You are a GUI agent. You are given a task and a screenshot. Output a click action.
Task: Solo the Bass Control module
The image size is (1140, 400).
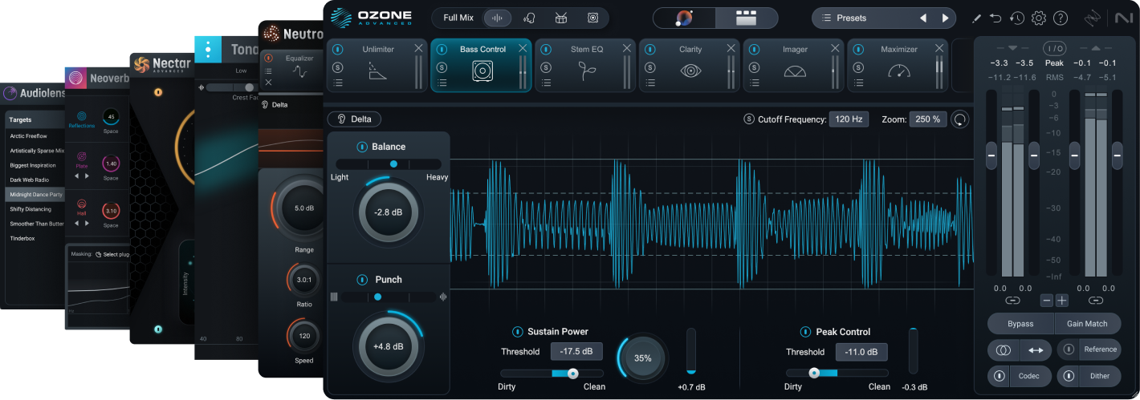click(x=442, y=66)
